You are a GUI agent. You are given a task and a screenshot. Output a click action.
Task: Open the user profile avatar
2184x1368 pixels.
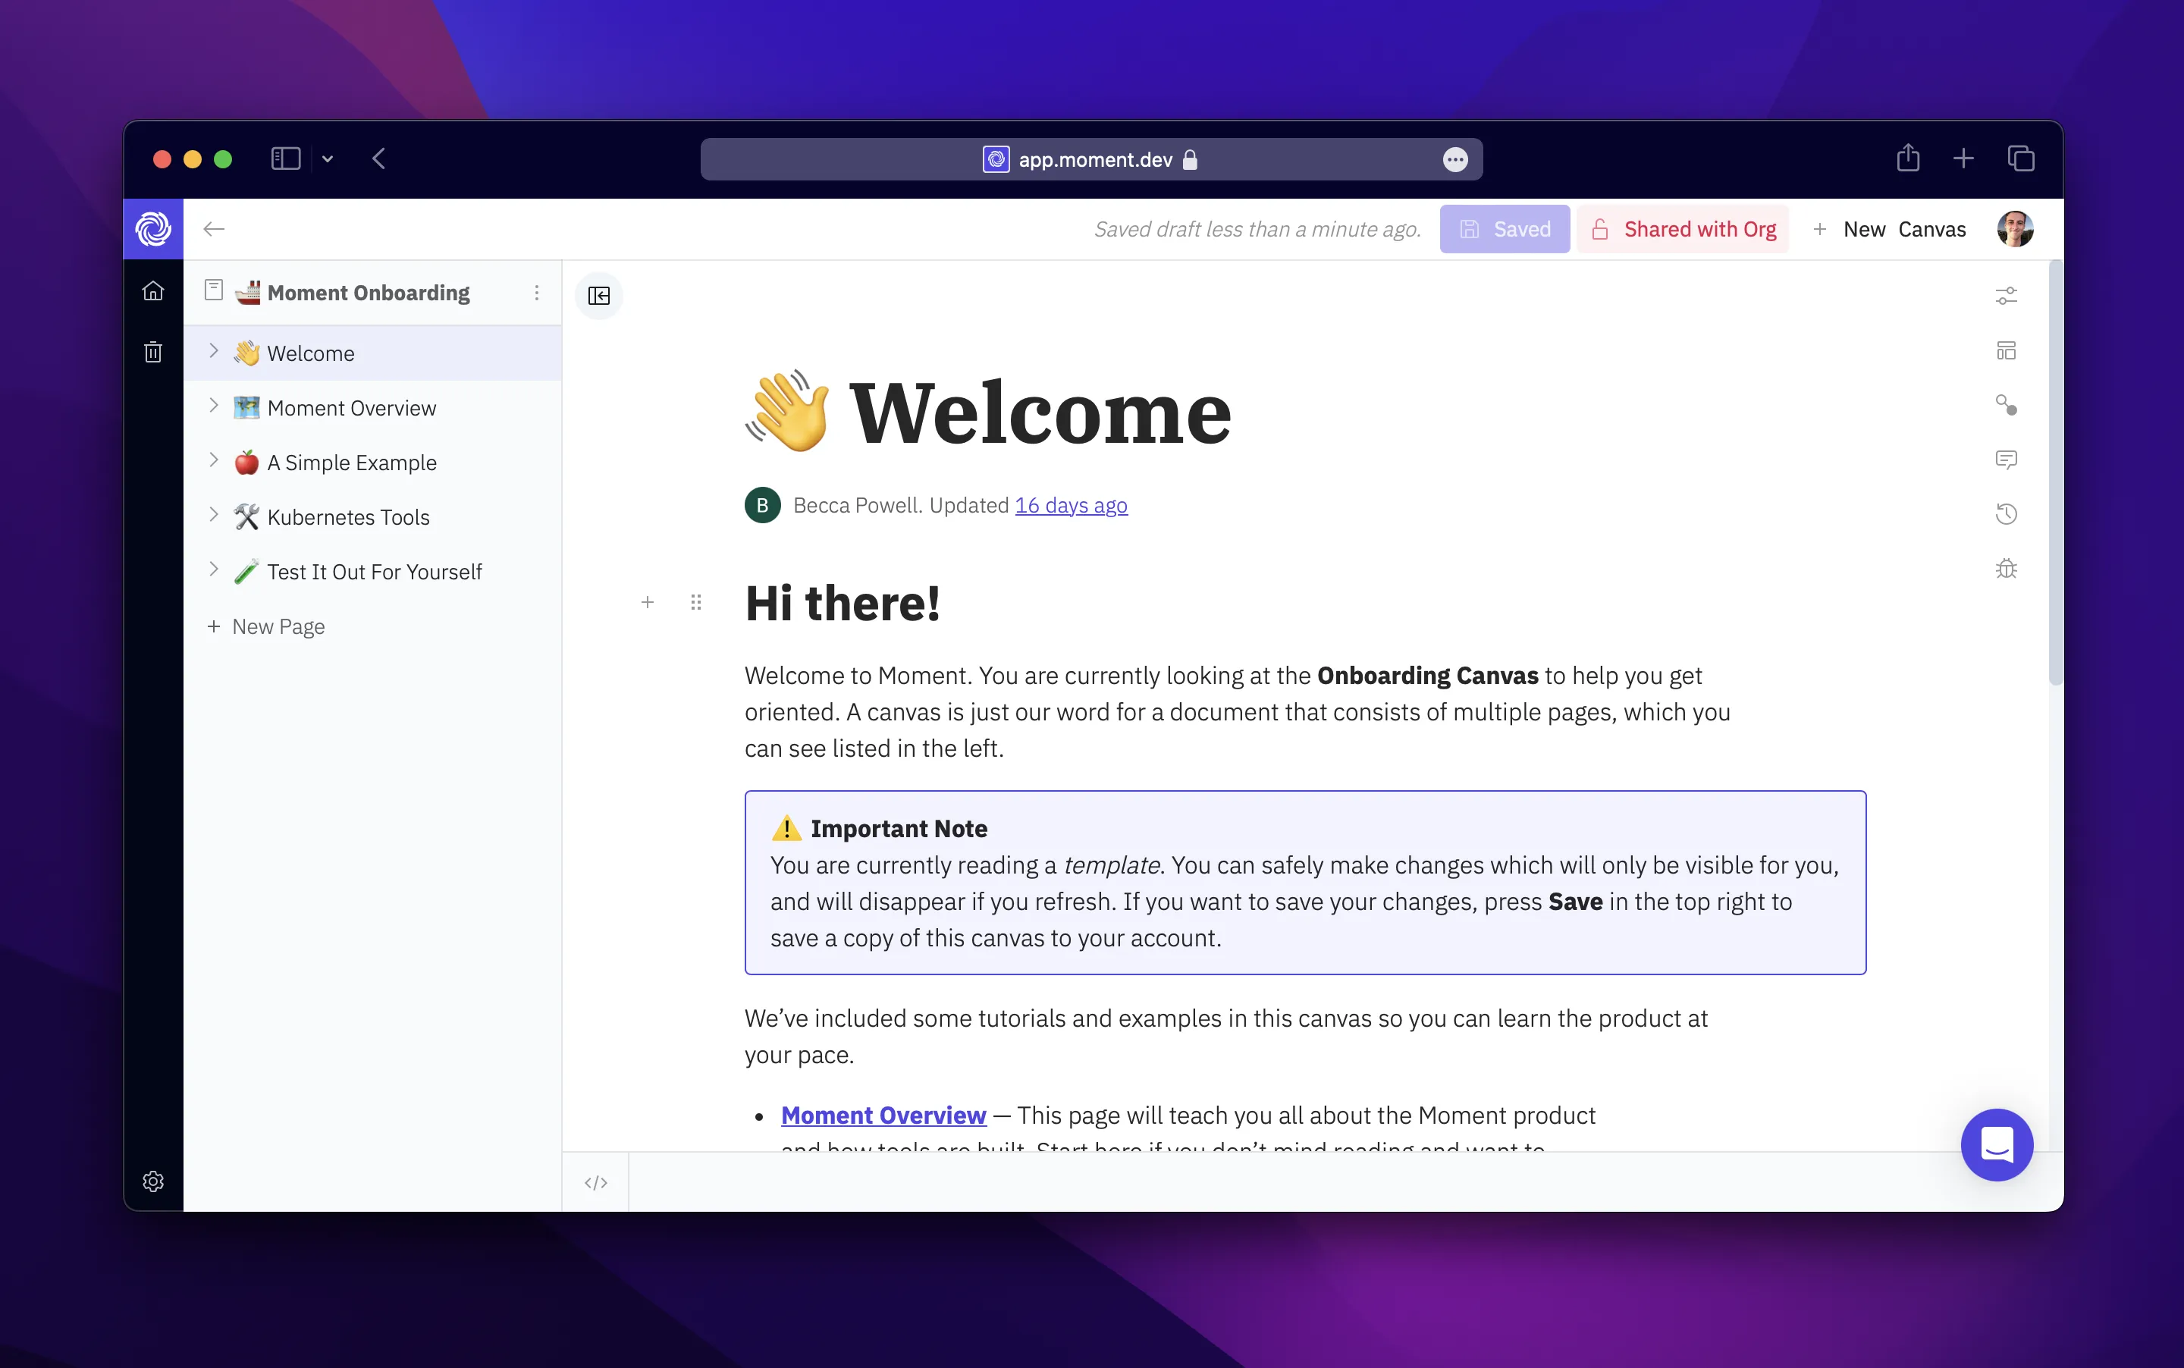[2016, 229]
